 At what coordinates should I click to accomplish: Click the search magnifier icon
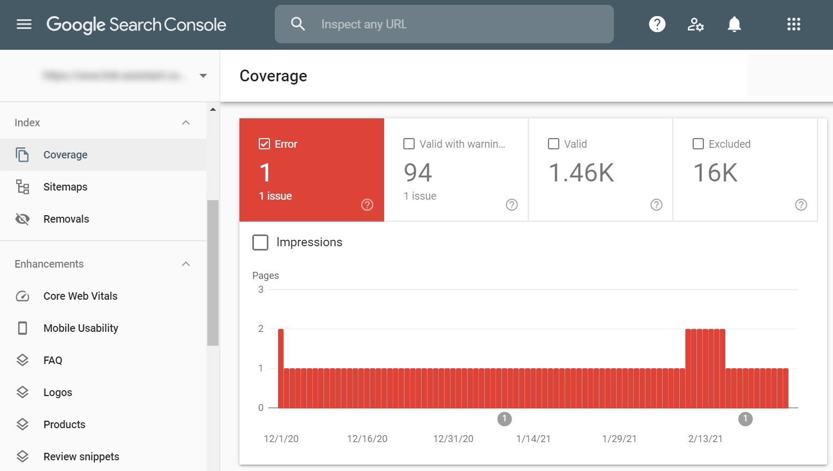tap(298, 24)
